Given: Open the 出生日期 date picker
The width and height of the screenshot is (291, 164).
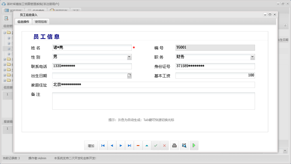Looking at the screenshot, I should [x=129, y=75].
